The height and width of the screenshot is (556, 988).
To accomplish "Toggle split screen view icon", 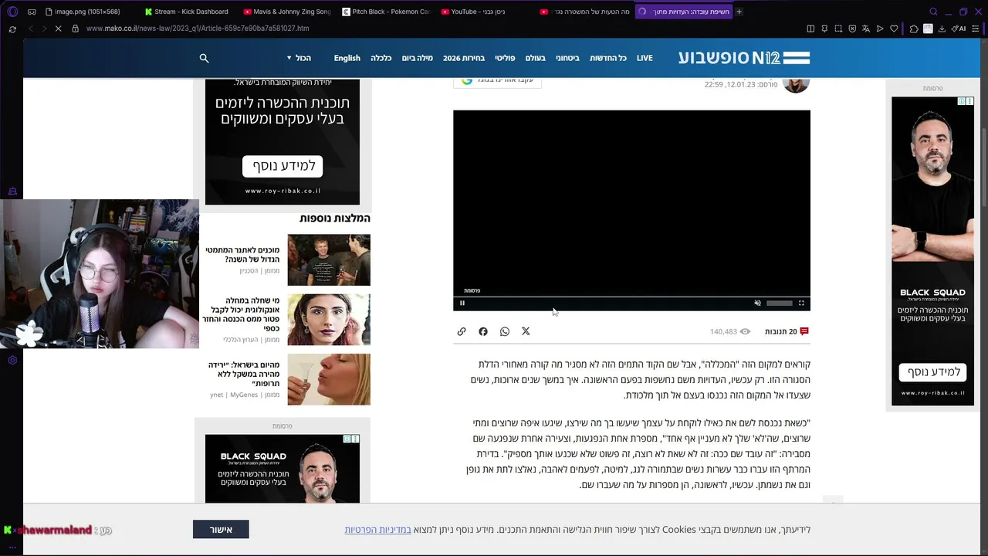I will point(810,29).
